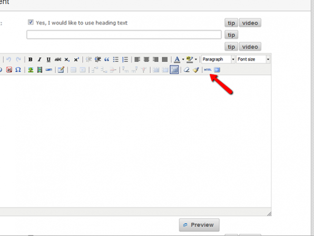This screenshot has width=314, height=236.
Task: Open HTML source editor icon
Action: (x=208, y=70)
